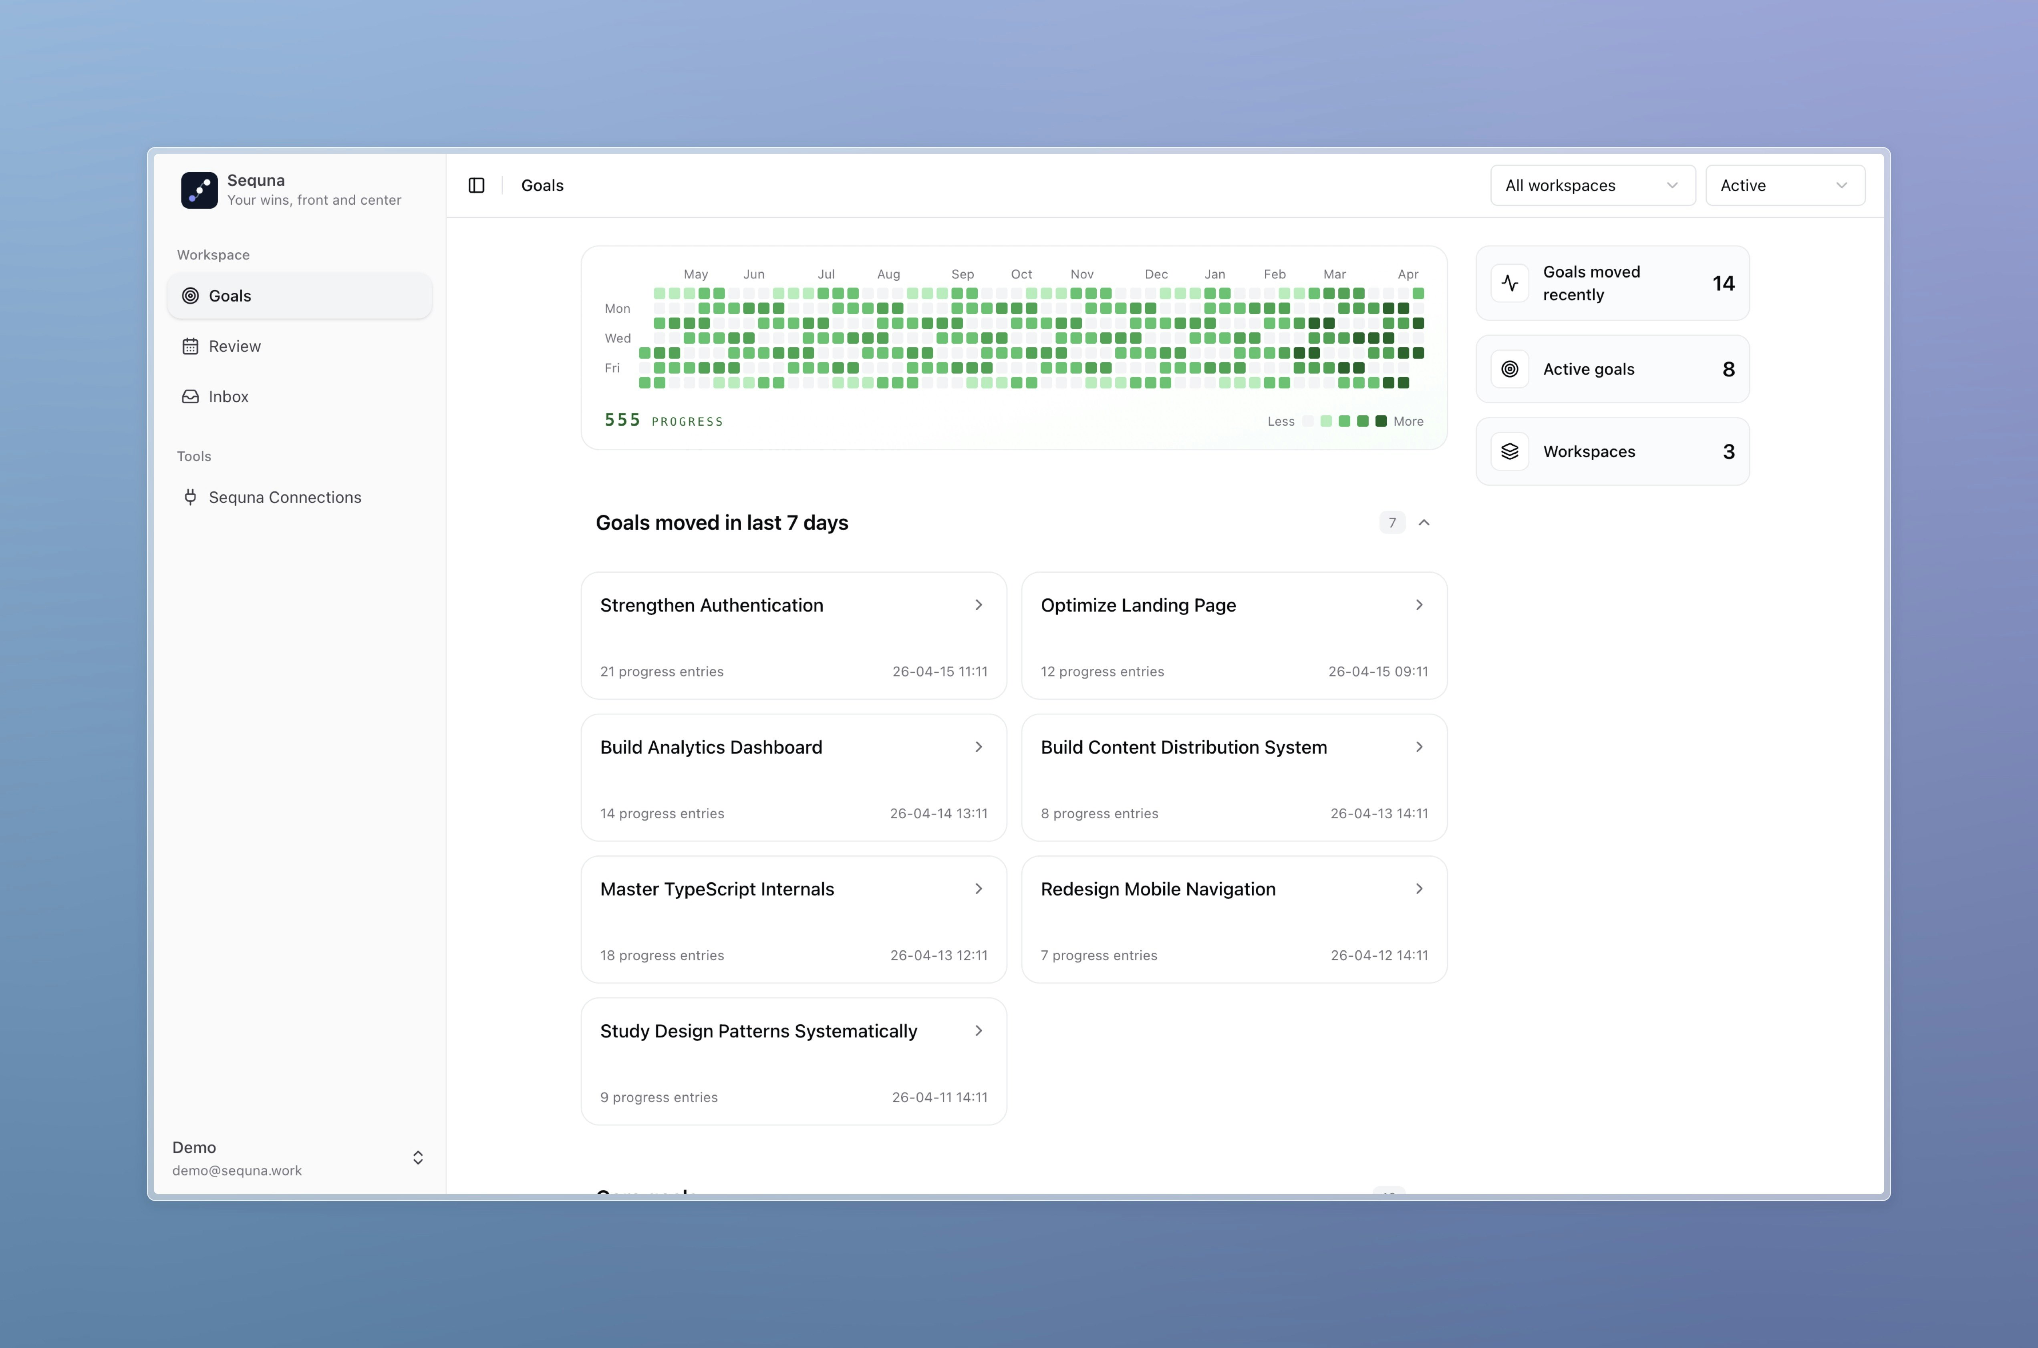Screen dimensions: 2038x1348
Task: Go to Inbox in sidebar
Action: coord(228,396)
